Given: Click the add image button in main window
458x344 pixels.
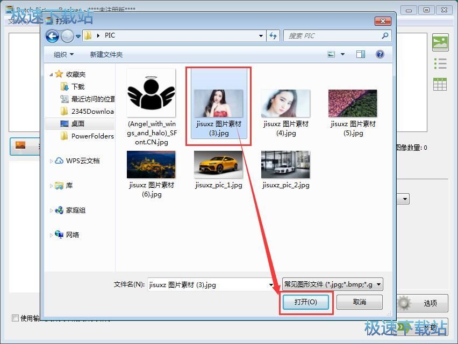Looking at the screenshot, I should point(25,147).
